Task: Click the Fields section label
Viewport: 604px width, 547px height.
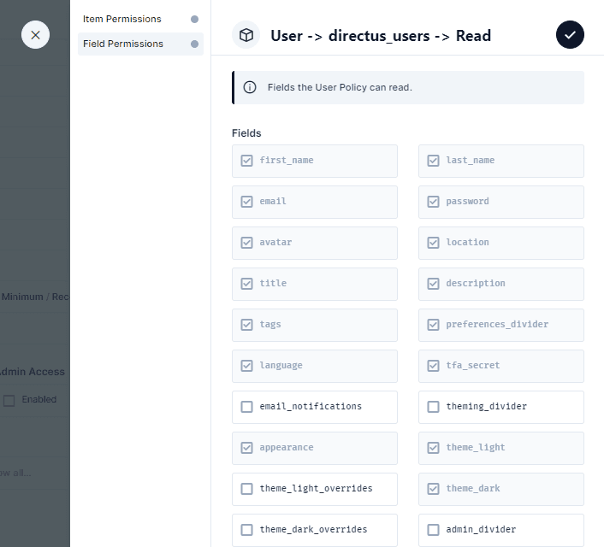Action: [x=246, y=133]
